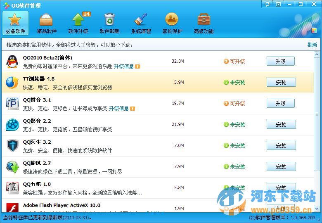The width and height of the screenshot is (322, 223).
Task: Select the QQ2010 Beta2(简体) title
Action: click(x=47, y=58)
